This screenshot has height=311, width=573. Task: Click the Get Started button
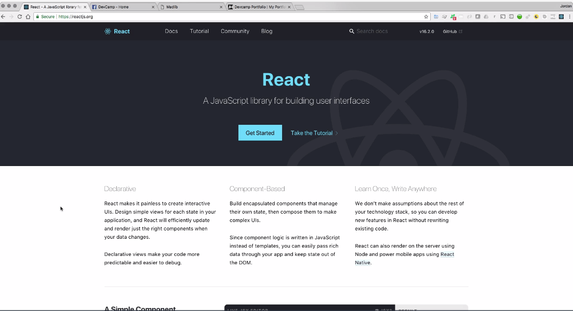[x=260, y=133]
